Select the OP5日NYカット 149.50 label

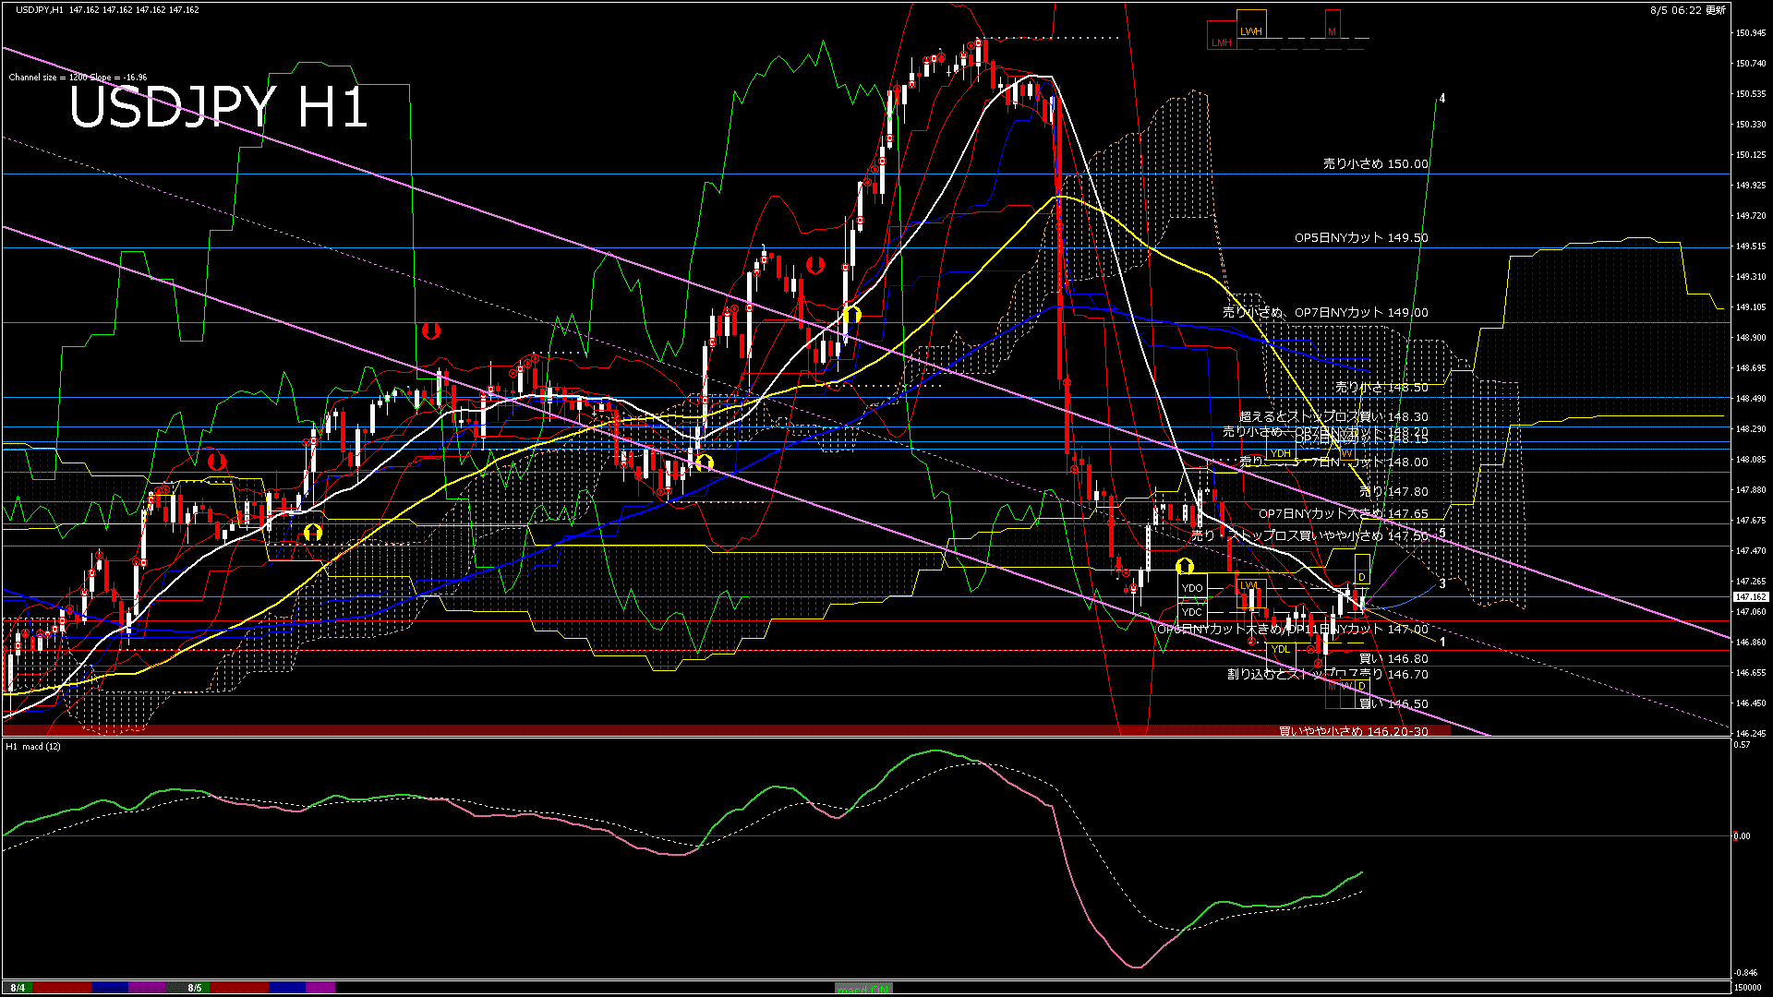tap(1361, 237)
